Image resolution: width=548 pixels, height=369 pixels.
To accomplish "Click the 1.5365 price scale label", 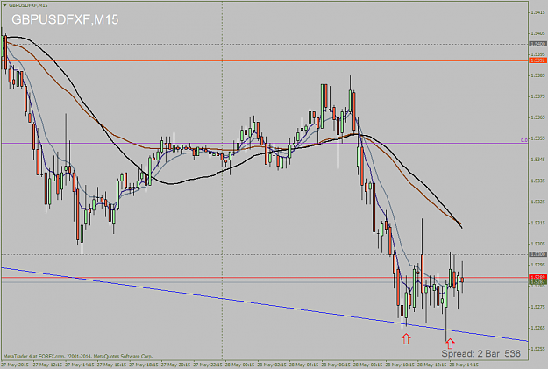I will pyautogui.click(x=537, y=117).
